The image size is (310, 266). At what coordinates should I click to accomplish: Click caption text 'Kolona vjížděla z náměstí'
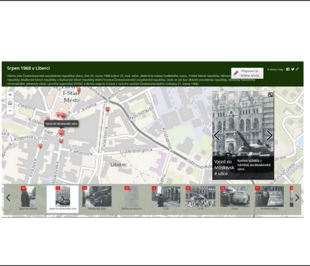pos(254,165)
